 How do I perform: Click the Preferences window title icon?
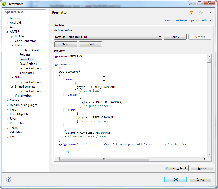click(4, 4)
